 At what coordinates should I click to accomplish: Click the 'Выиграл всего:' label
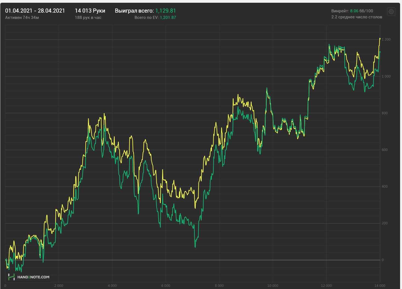134,11
